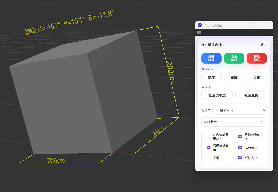Click the 标注选中边 button
The width and height of the screenshot is (278, 192).
217,95
